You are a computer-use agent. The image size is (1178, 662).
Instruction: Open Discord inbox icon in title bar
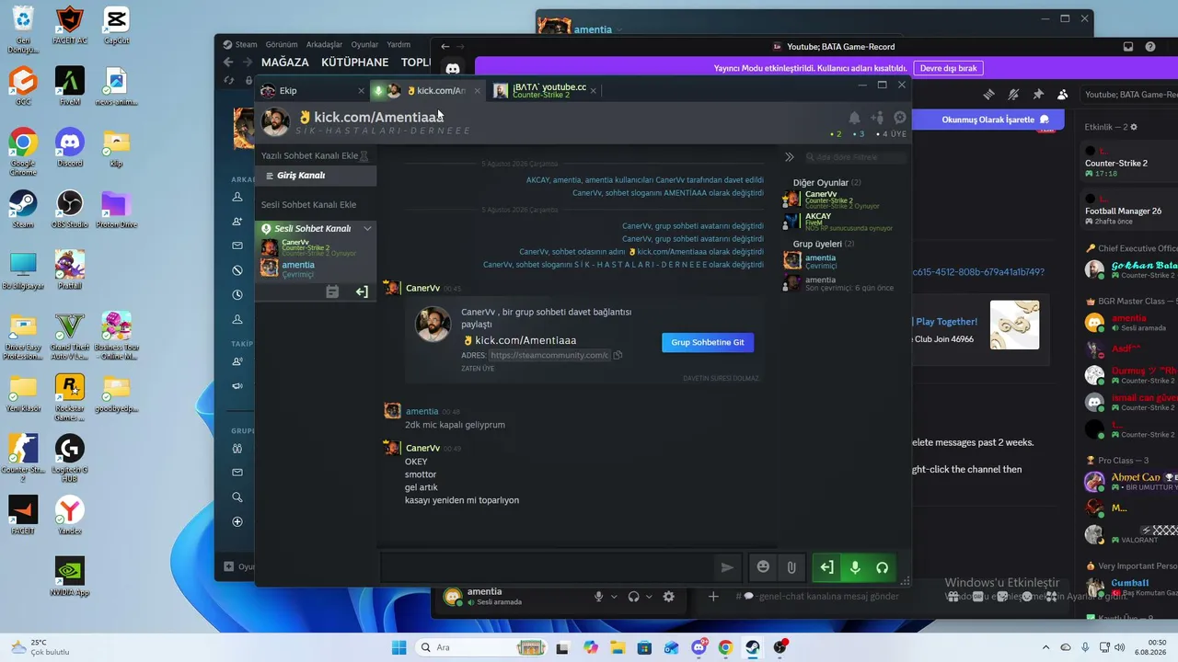coord(1128,47)
